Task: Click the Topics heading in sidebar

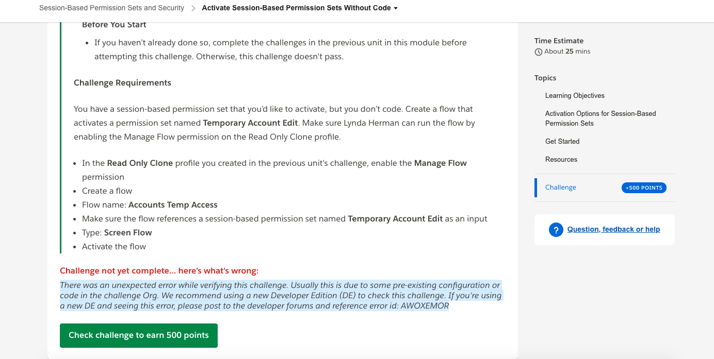Action: pyautogui.click(x=545, y=78)
